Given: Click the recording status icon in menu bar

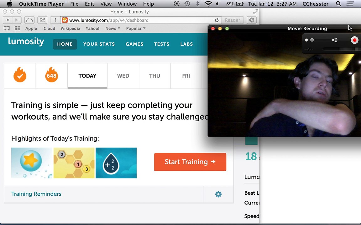Looking at the screenshot, I should (x=177, y=4).
